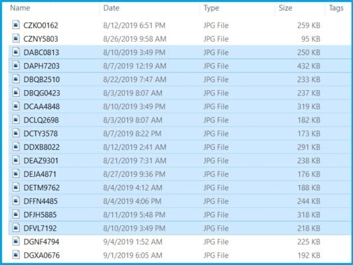Click the JPG icon beside CZKO0162
The height and width of the screenshot is (265, 353).
tap(16, 25)
